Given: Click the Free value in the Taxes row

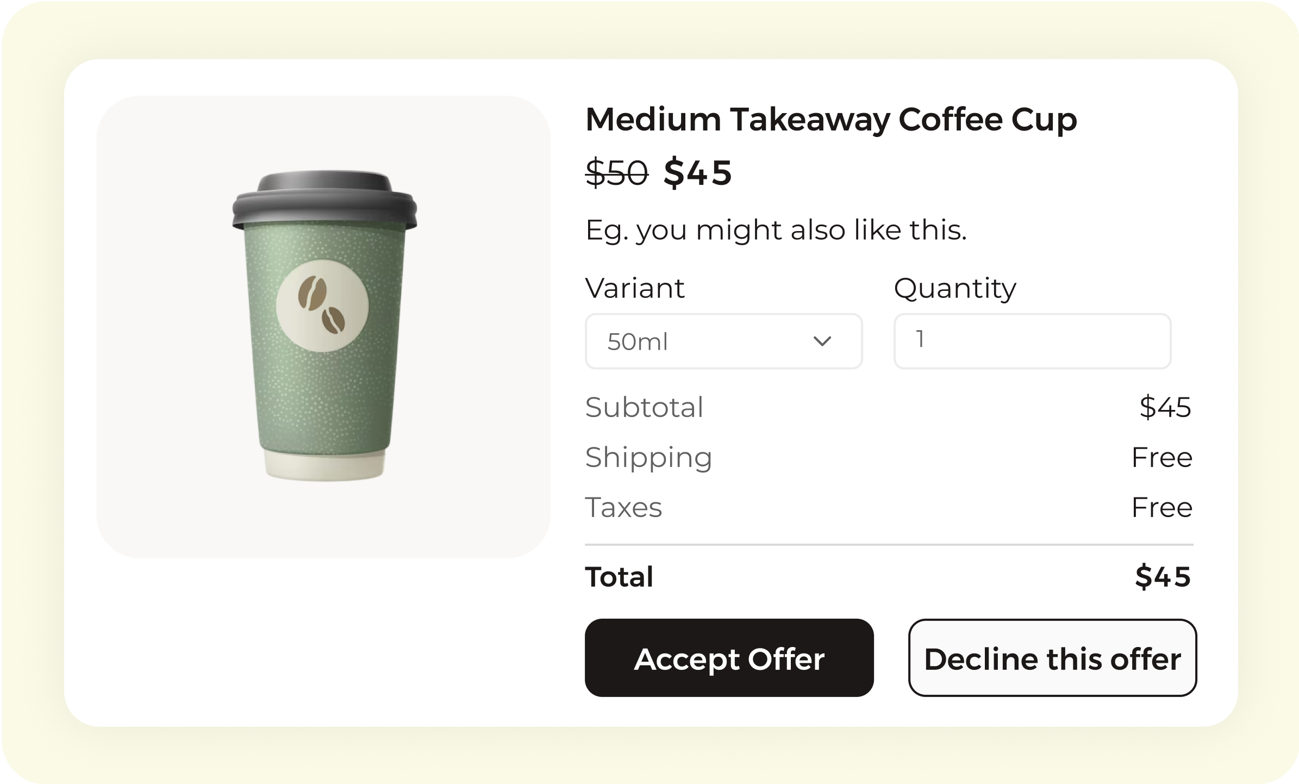Looking at the screenshot, I should point(1161,508).
